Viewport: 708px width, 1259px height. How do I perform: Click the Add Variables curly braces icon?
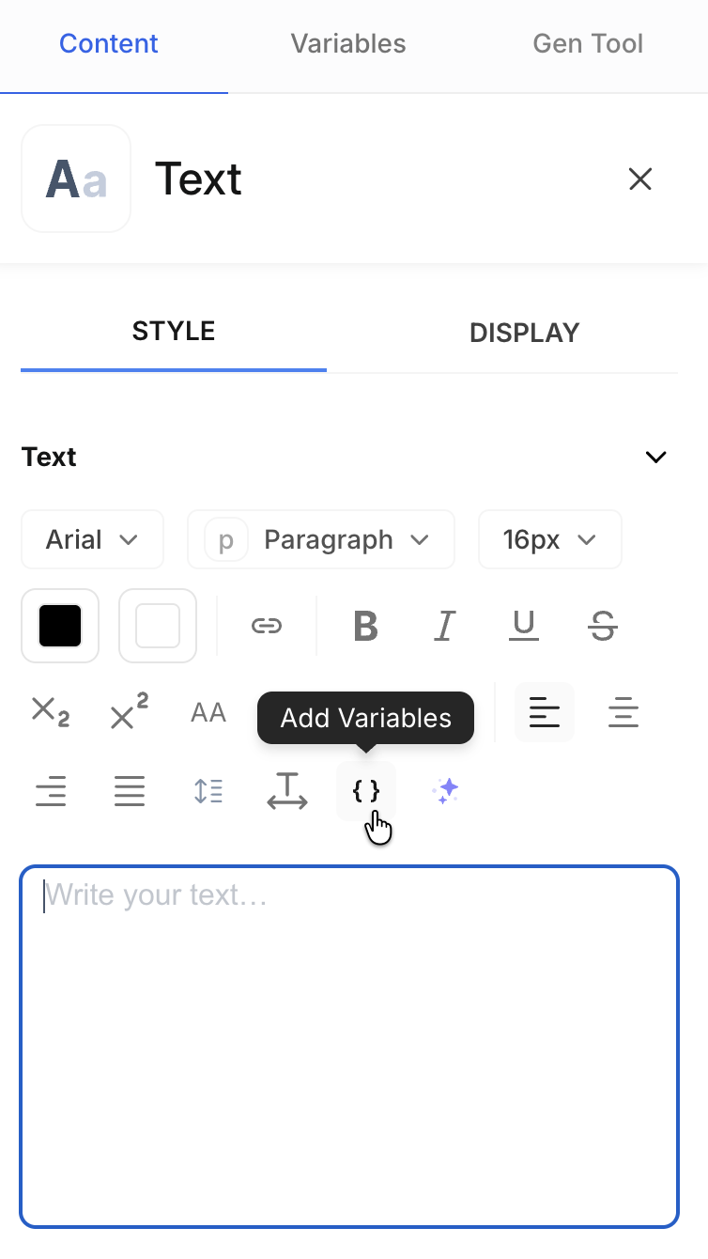pyautogui.click(x=366, y=791)
